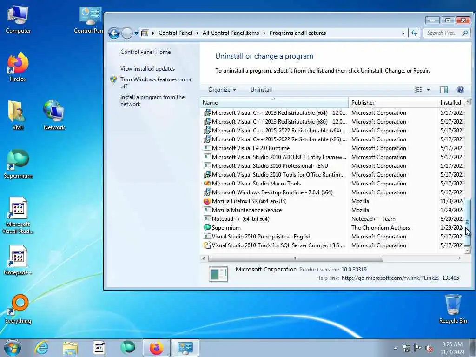Launch Internet Explorer from the taskbar

pyautogui.click(x=41, y=348)
